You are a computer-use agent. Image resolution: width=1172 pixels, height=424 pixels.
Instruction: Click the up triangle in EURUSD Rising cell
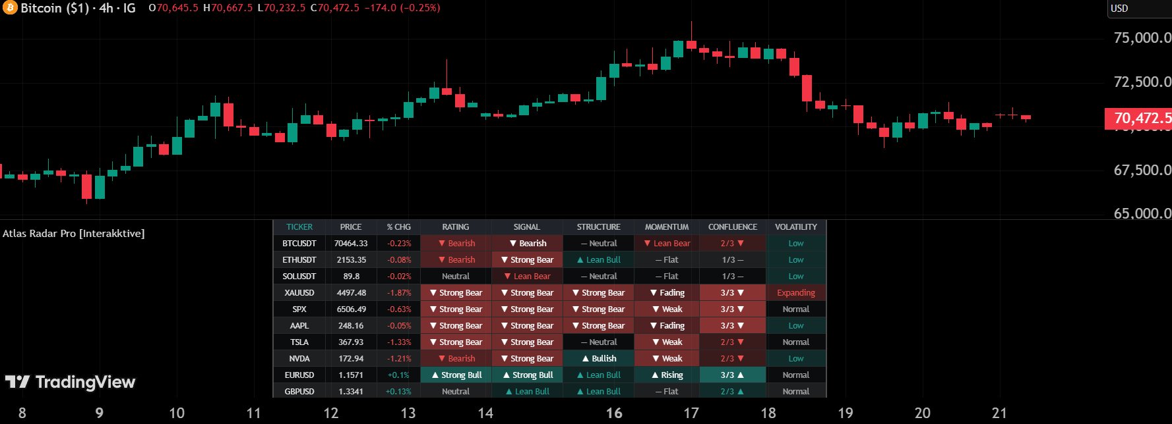point(655,375)
